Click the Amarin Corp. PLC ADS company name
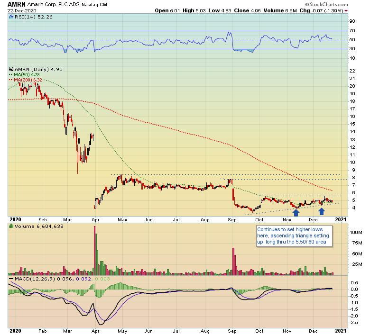The image size is (370, 335). coord(53,5)
